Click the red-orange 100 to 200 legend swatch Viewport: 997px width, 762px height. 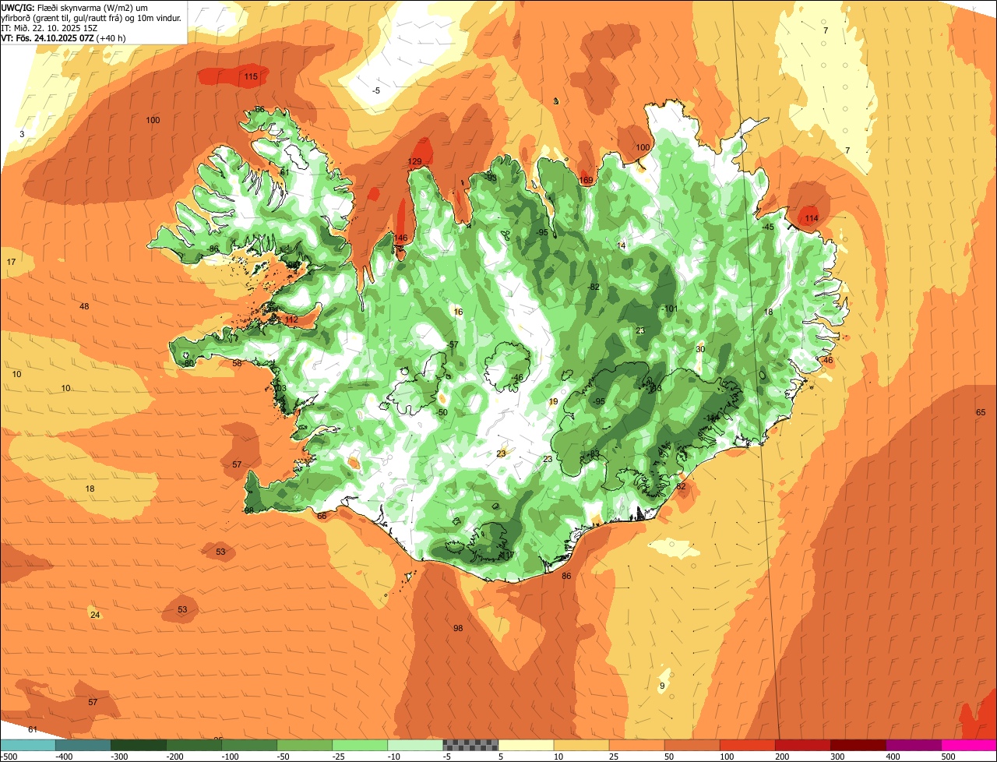pos(747,745)
